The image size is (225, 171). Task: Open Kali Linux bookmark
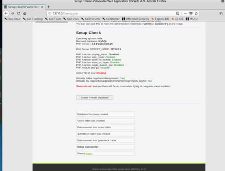pyautogui.click(x=13, y=19)
